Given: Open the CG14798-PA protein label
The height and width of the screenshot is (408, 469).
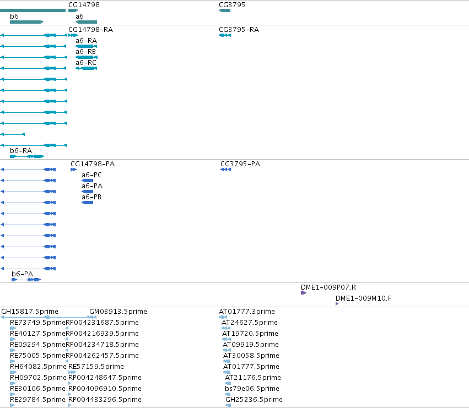Looking at the screenshot, I should point(93,164).
